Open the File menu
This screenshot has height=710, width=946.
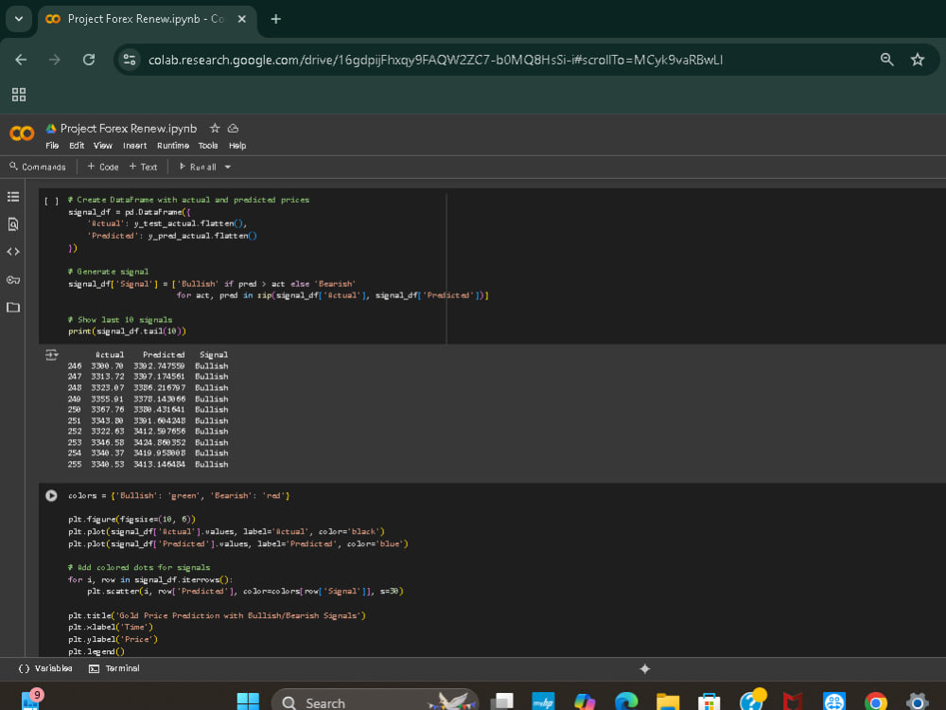click(x=52, y=146)
